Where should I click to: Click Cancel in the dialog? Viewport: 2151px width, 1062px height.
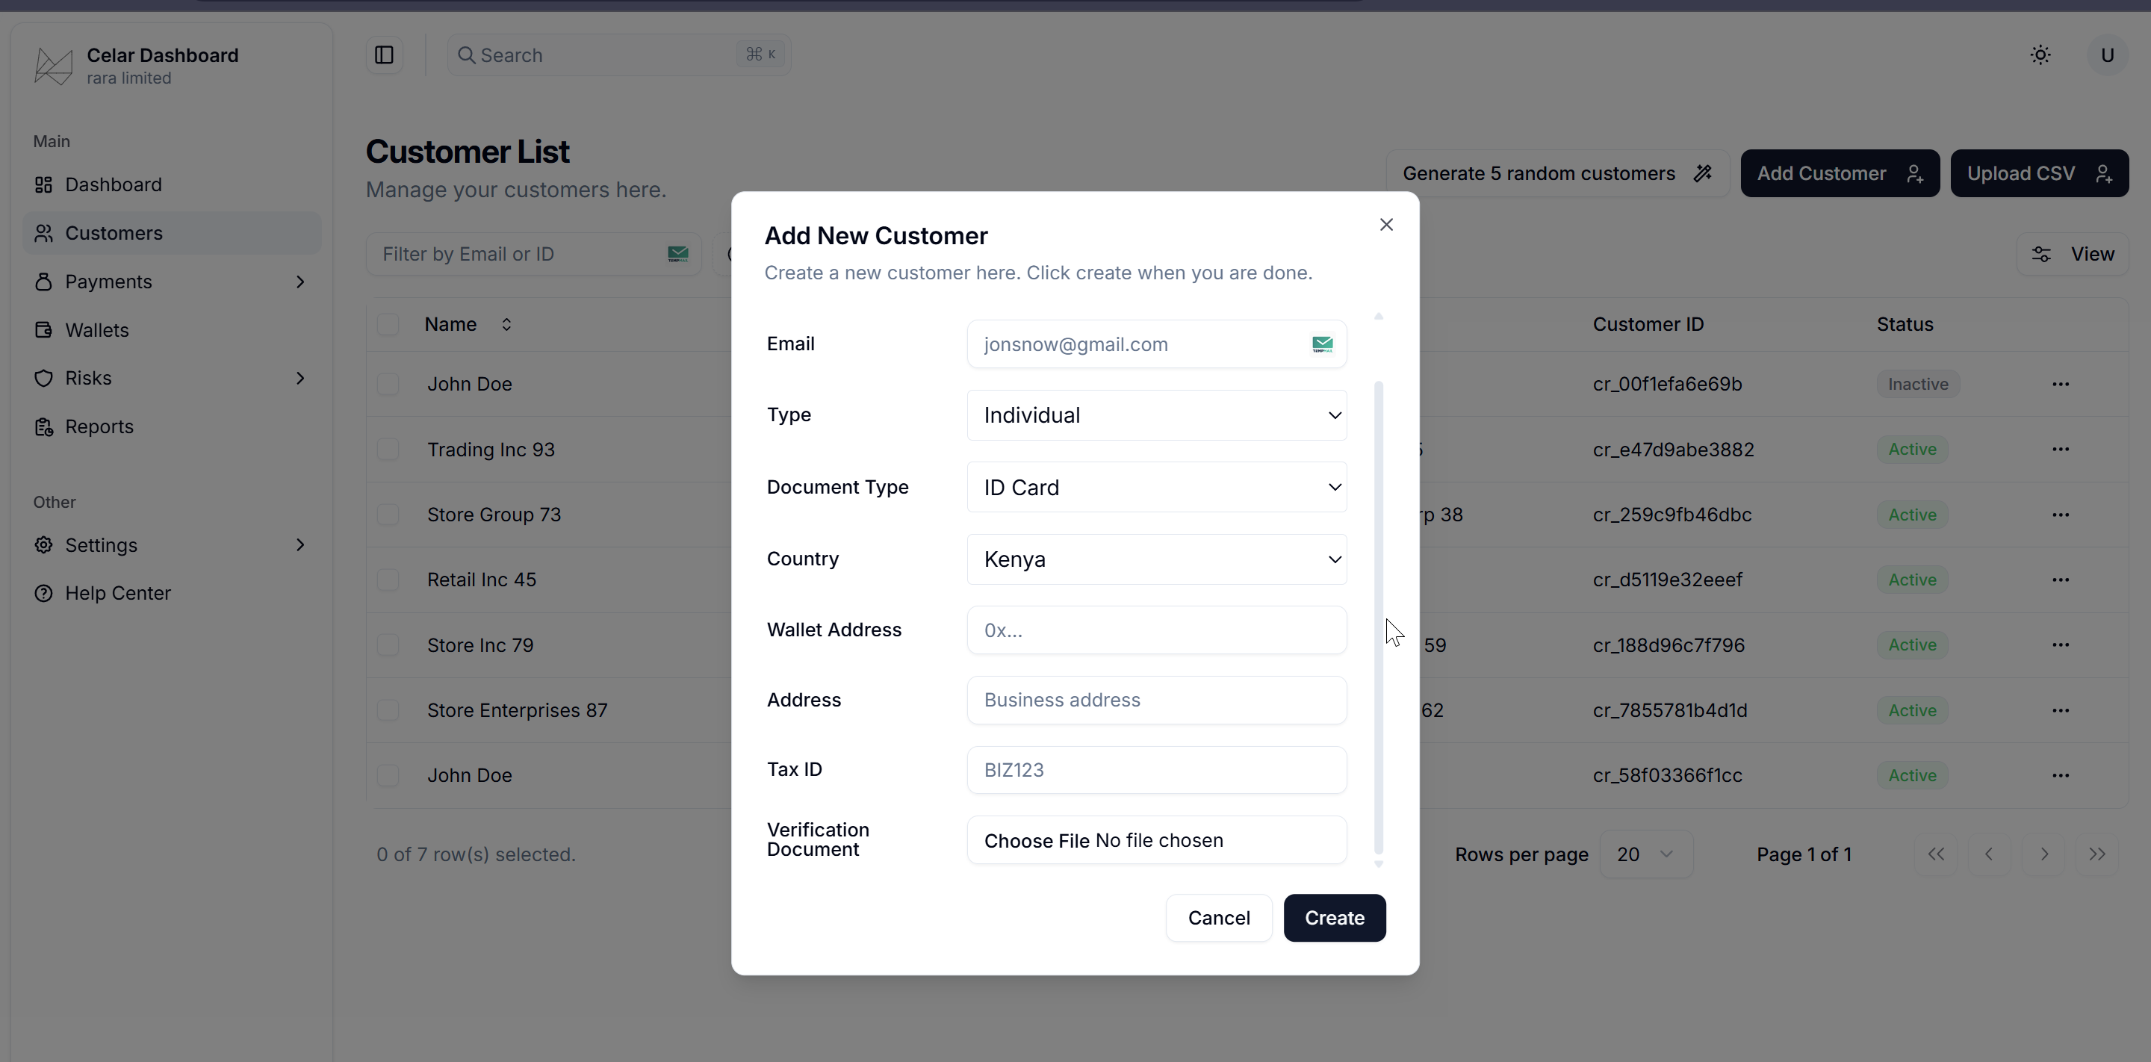1218,918
